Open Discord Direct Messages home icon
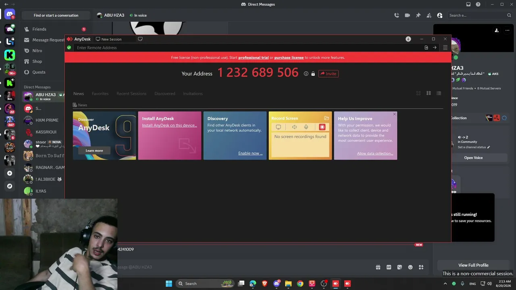516x290 pixels. [x=10, y=15]
